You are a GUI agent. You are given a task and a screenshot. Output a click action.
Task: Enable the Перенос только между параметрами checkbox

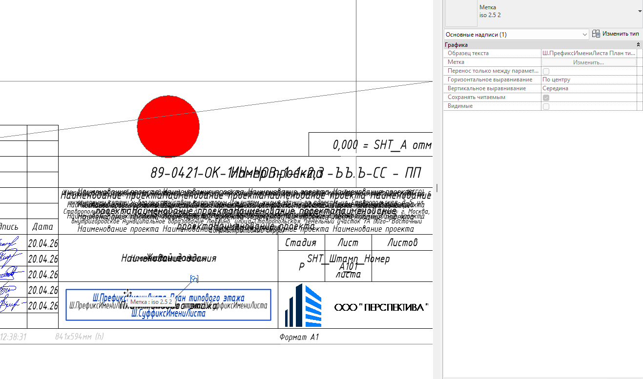pos(546,71)
